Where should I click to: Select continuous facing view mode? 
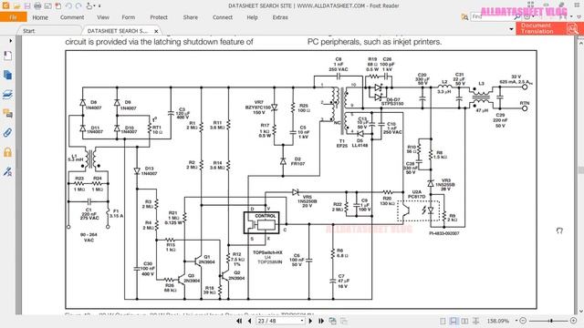point(475,321)
